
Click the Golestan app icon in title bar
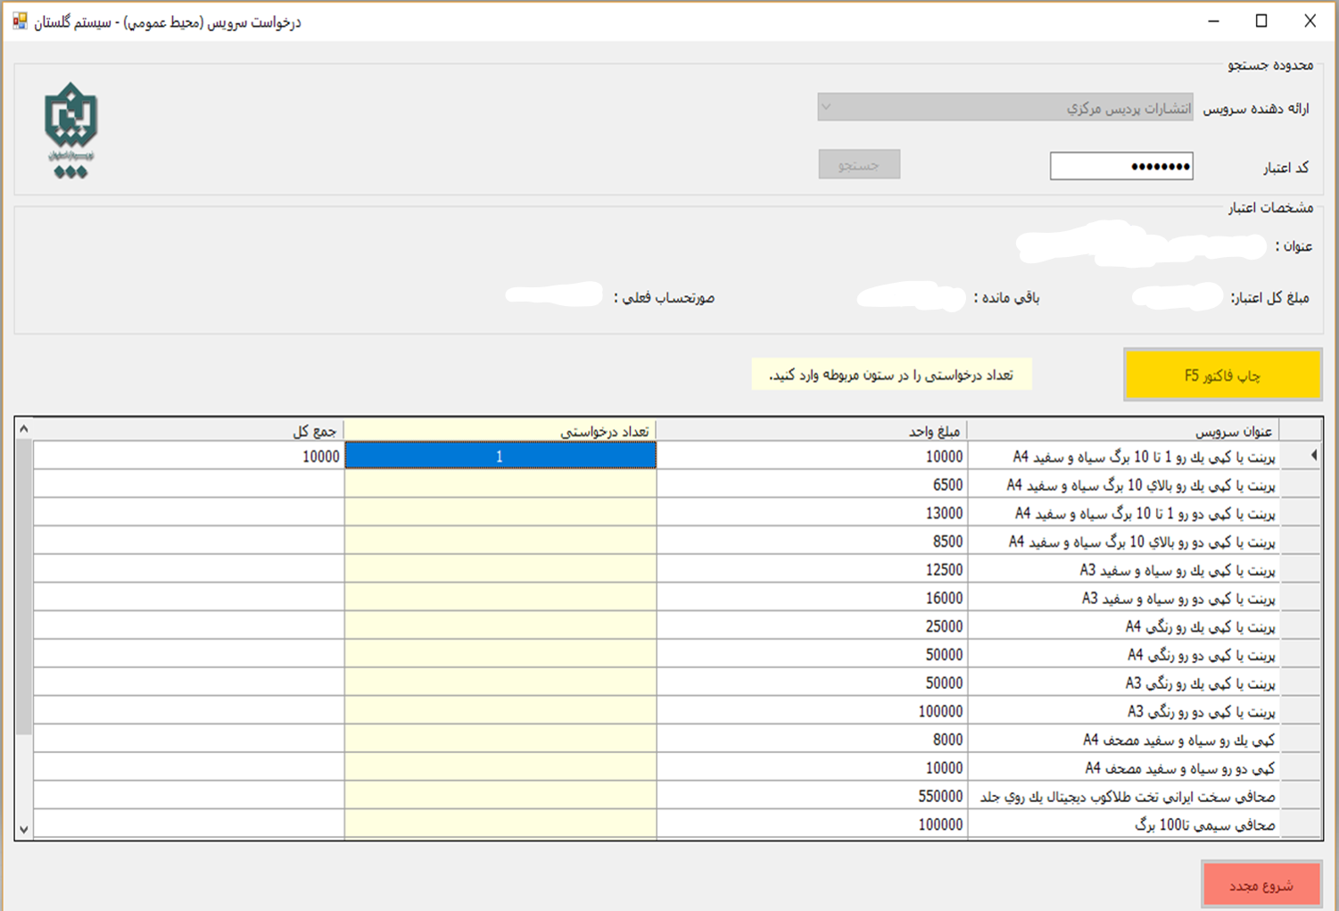point(20,21)
